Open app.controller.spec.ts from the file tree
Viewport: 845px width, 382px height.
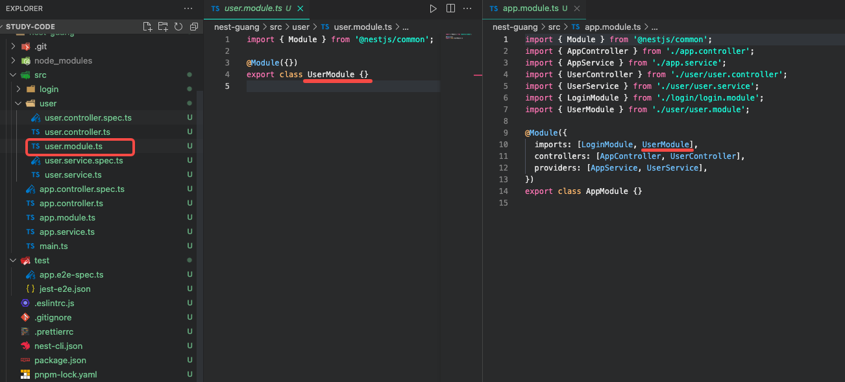101,189
